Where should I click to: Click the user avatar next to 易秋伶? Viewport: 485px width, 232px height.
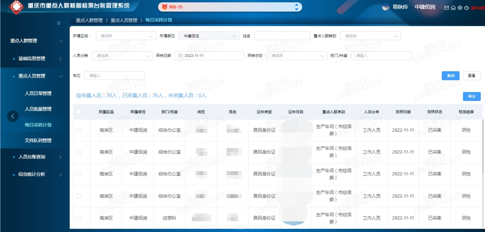coord(385,7)
